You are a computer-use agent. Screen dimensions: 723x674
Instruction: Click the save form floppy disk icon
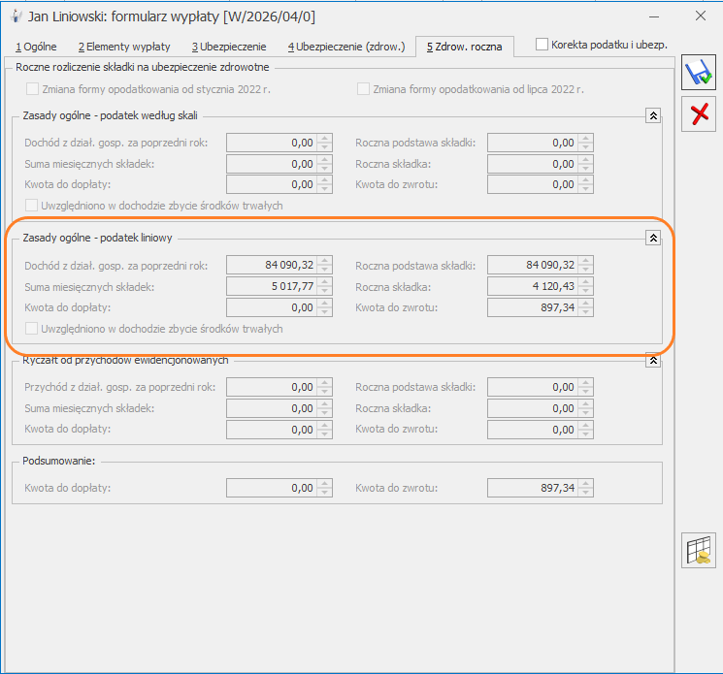[698, 74]
